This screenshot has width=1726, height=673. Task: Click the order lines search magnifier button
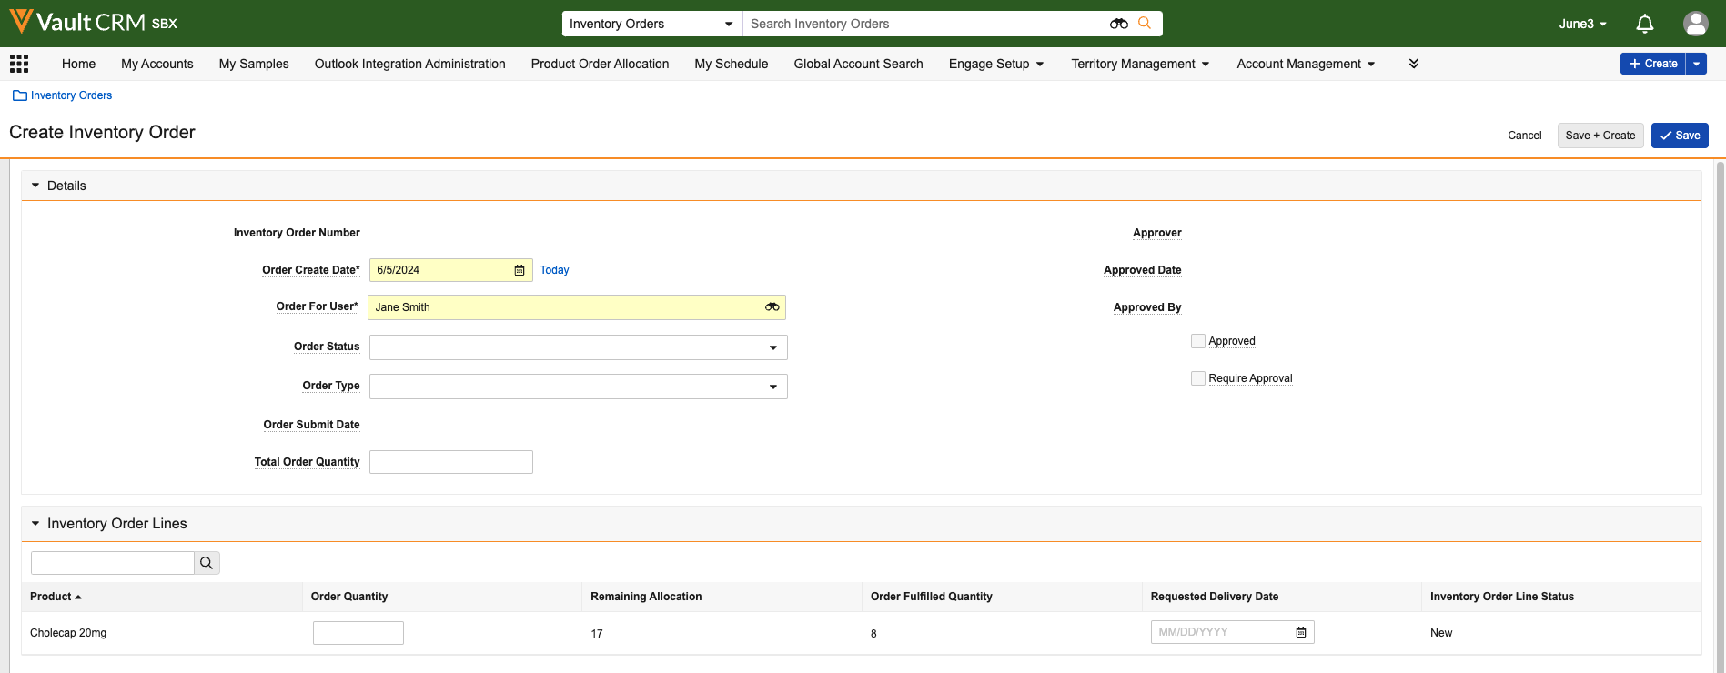[x=207, y=563]
